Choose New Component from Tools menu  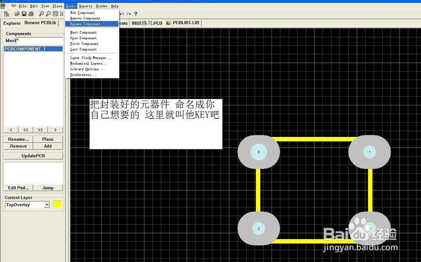92,13
